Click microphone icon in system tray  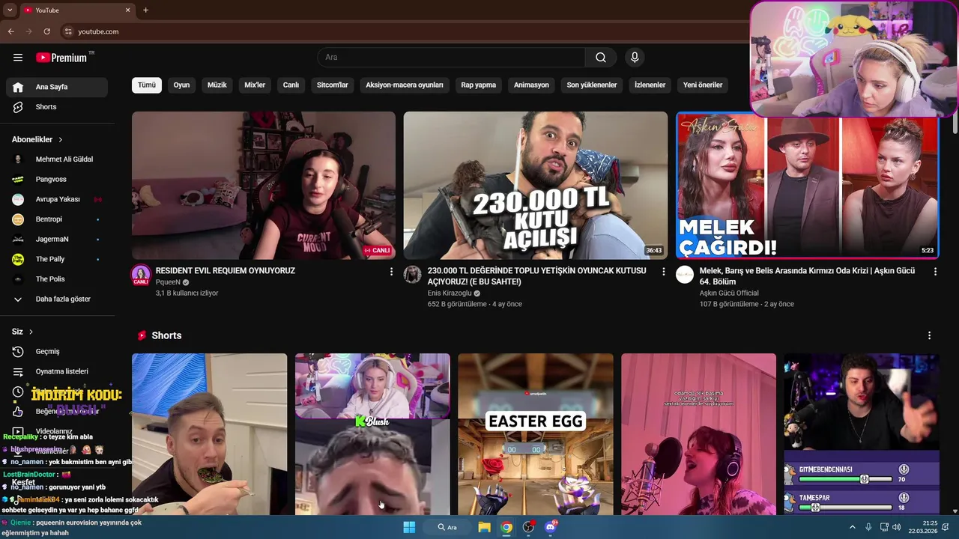(x=868, y=527)
